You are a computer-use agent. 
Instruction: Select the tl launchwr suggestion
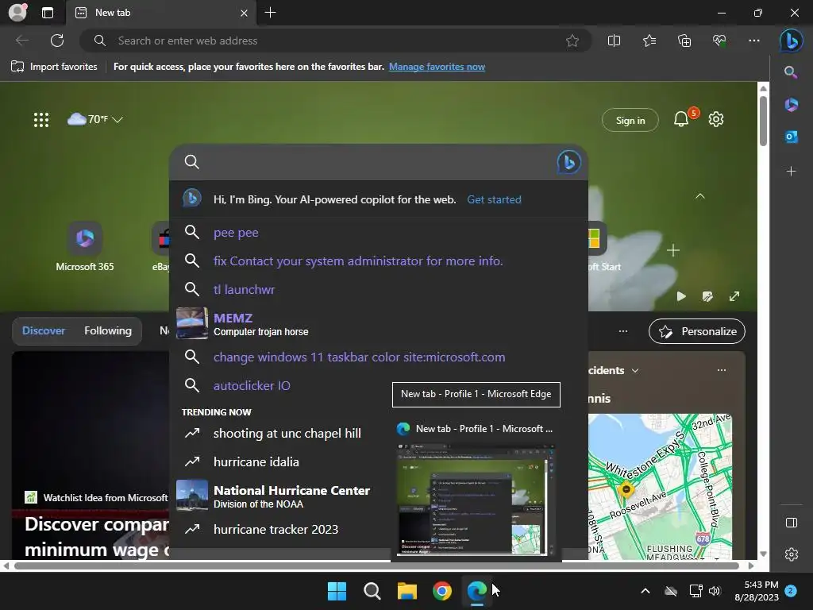click(x=379, y=289)
